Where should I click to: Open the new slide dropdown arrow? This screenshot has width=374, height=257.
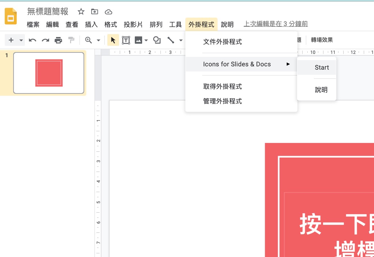(21, 40)
